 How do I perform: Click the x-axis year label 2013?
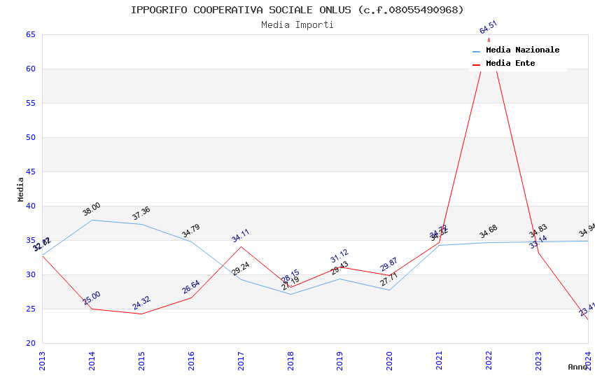point(42,361)
